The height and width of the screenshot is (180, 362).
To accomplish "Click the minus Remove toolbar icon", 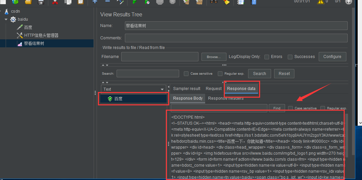I will pyautogui.click(x=107, y=1).
